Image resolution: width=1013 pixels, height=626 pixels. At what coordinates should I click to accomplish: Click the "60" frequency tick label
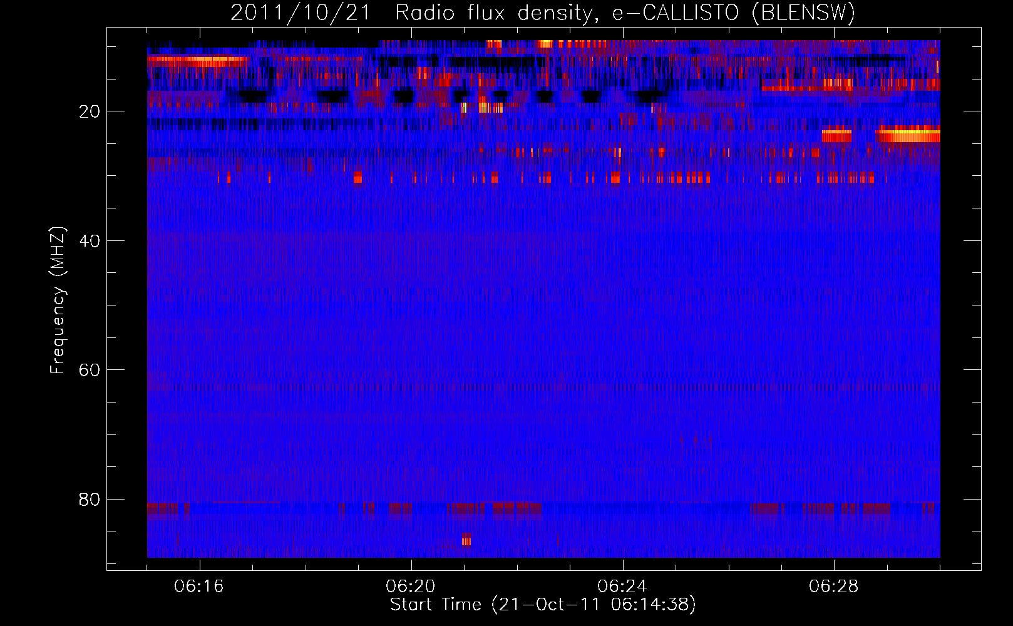click(x=90, y=370)
